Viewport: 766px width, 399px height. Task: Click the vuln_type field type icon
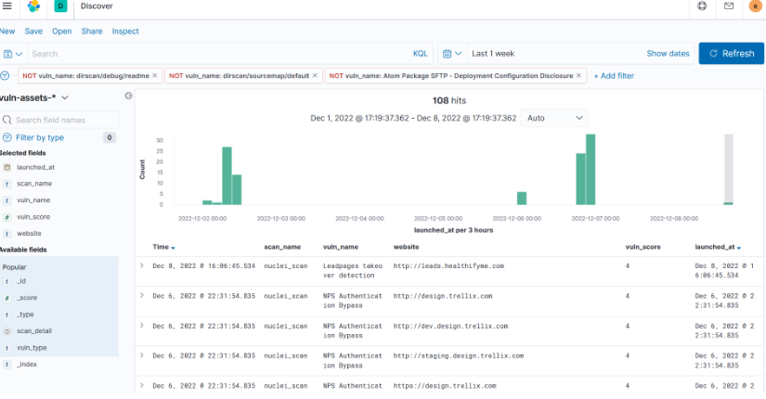point(6,348)
